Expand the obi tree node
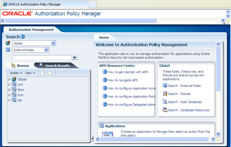Viewport: 231px width, 147px height. [x=9, y=100]
